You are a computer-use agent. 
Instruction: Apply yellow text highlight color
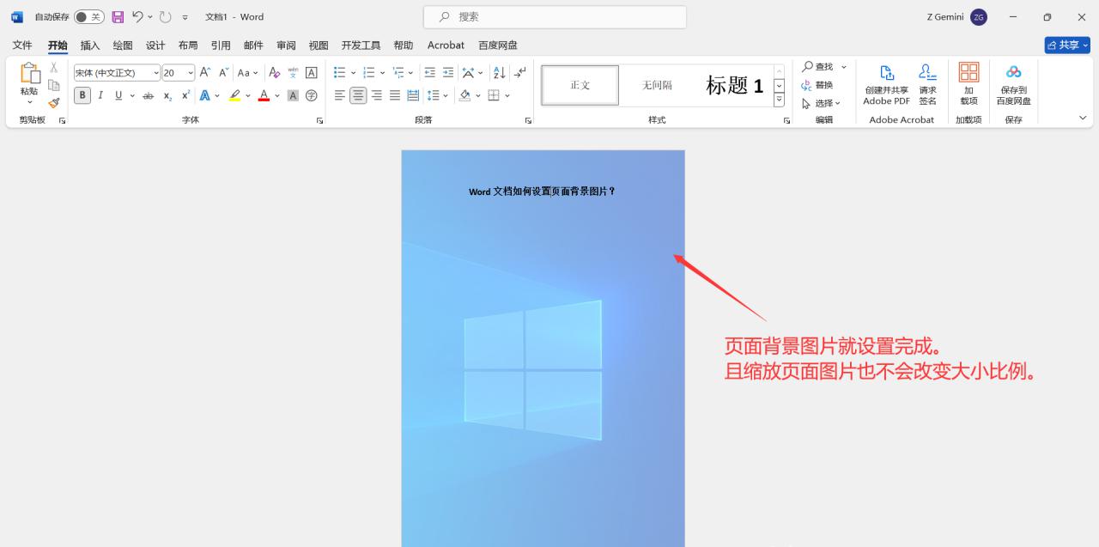[234, 95]
